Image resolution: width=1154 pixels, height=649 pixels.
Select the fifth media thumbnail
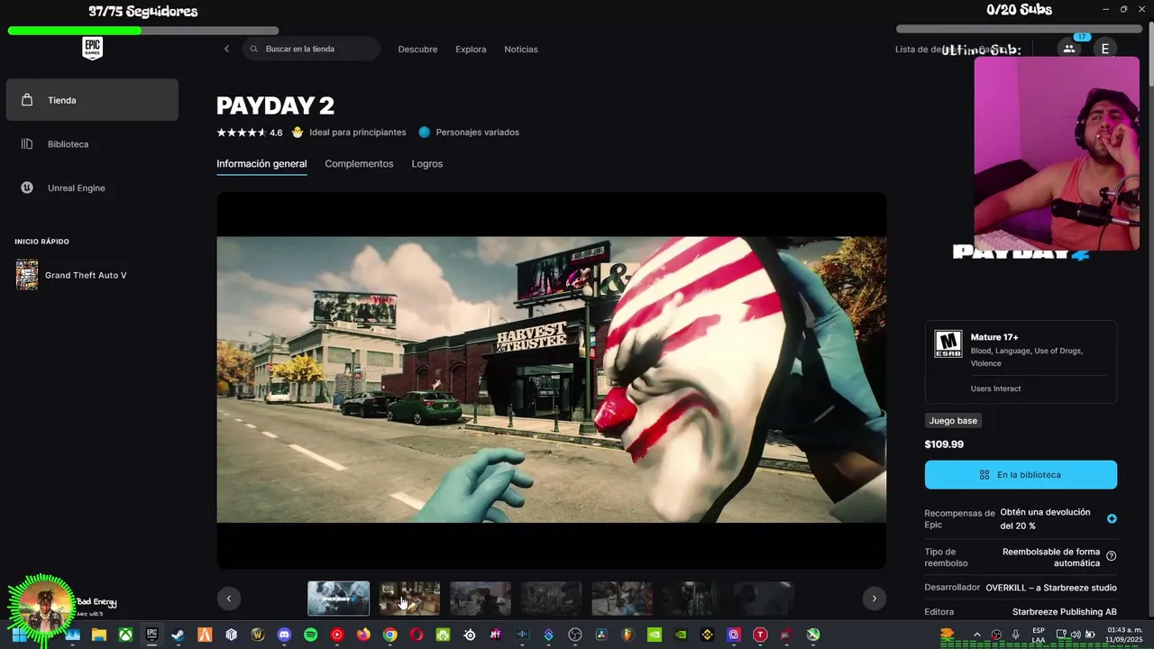coord(622,599)
